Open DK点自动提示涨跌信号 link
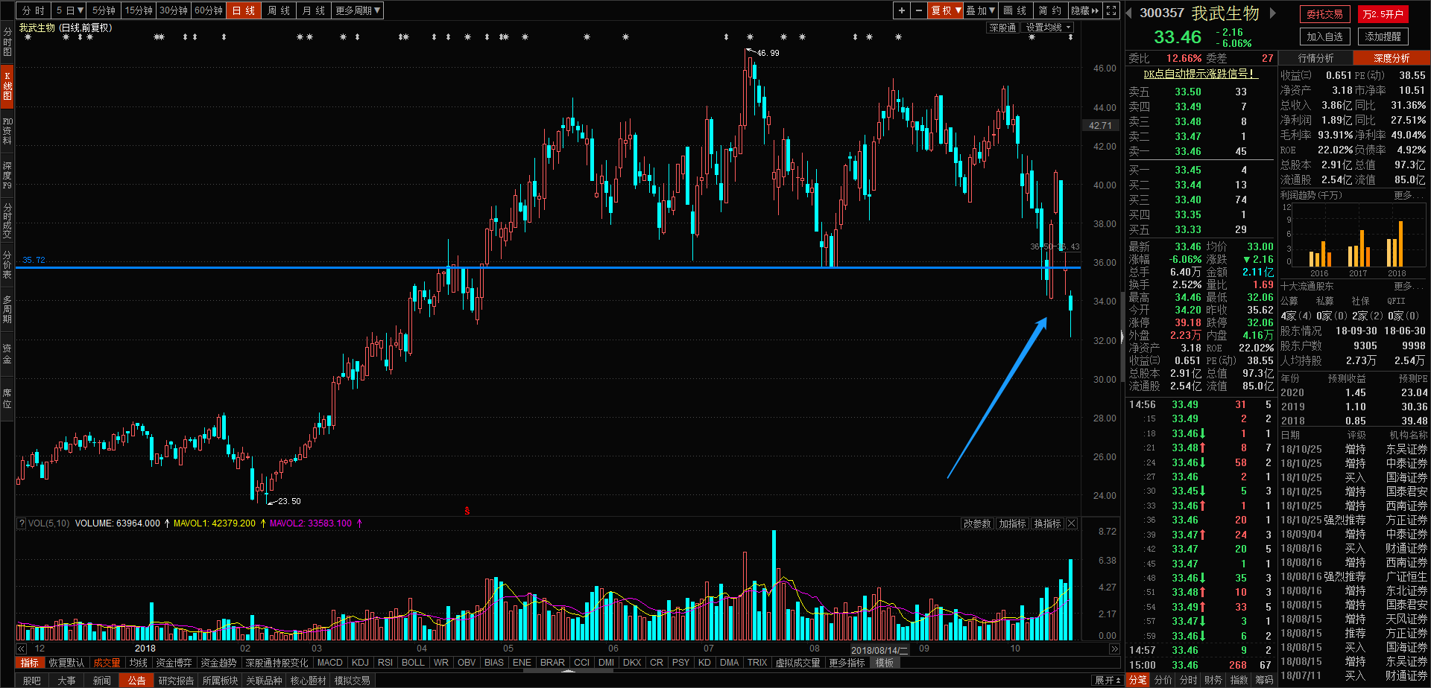 coord(1200,74)
